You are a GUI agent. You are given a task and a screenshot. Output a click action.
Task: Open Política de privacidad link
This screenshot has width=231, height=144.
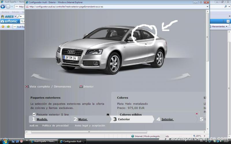(x=55, y=126)
